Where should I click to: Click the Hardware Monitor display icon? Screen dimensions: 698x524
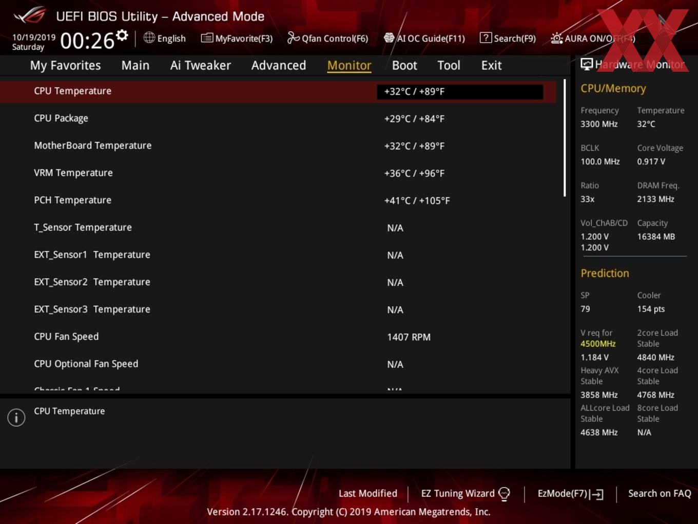pos(587,64)
